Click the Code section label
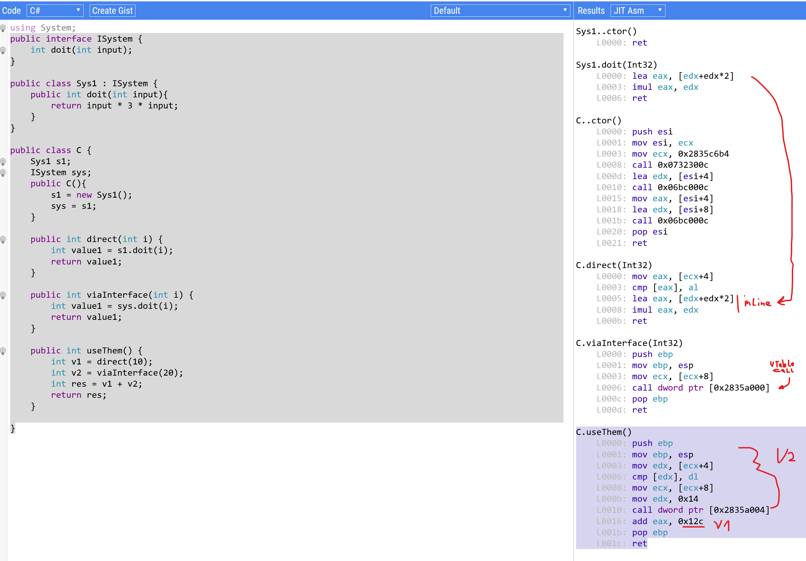The width and height of the screenshot is (806, 561). point(12,10)
